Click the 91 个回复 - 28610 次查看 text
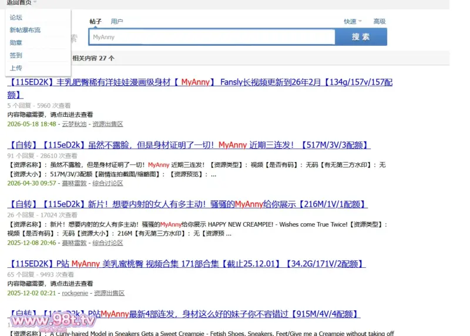Image resolution: width=470 pixels, height=336 pixels. pyautogui.click(x=42, y=156)
